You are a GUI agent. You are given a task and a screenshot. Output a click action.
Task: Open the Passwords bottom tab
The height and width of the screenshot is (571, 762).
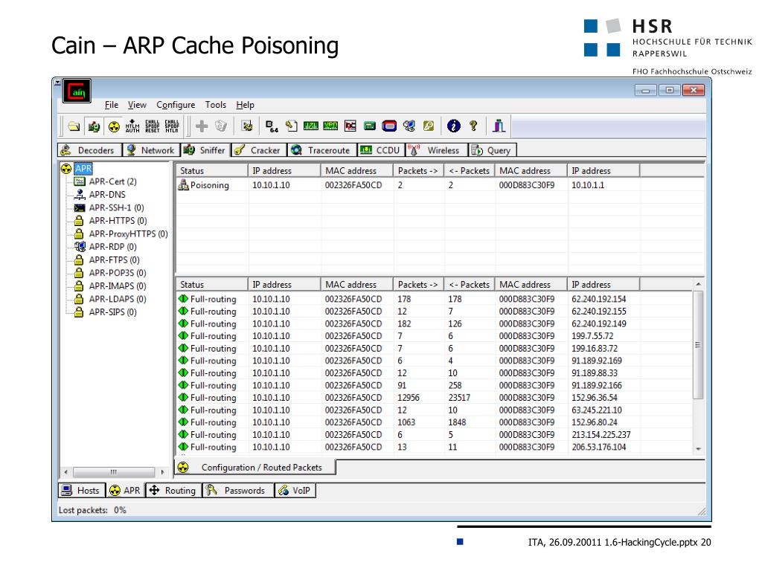(x=238, y=491)
